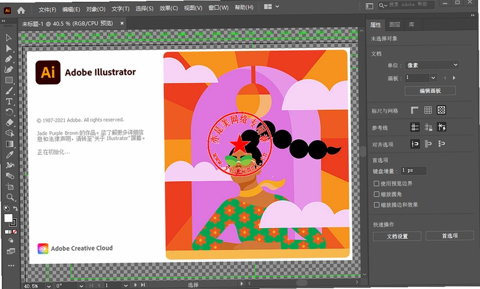Click the drawing mode icon
The width and height of the screenshot is (480, 289).
(x=11, y=240)
